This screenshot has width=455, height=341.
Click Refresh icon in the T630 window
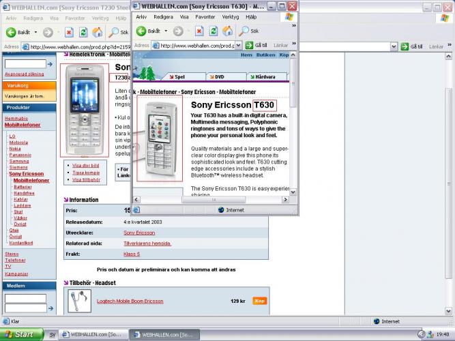click(x=214, y=31)
